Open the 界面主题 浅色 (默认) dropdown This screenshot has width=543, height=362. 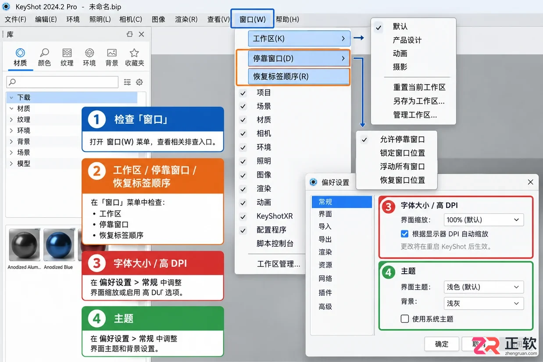484,287
